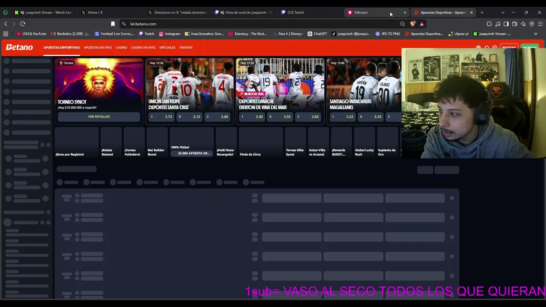Open the Global Lucky Rush promo
The width and height of the screenshot is (546, 307).
pos(365,143)
